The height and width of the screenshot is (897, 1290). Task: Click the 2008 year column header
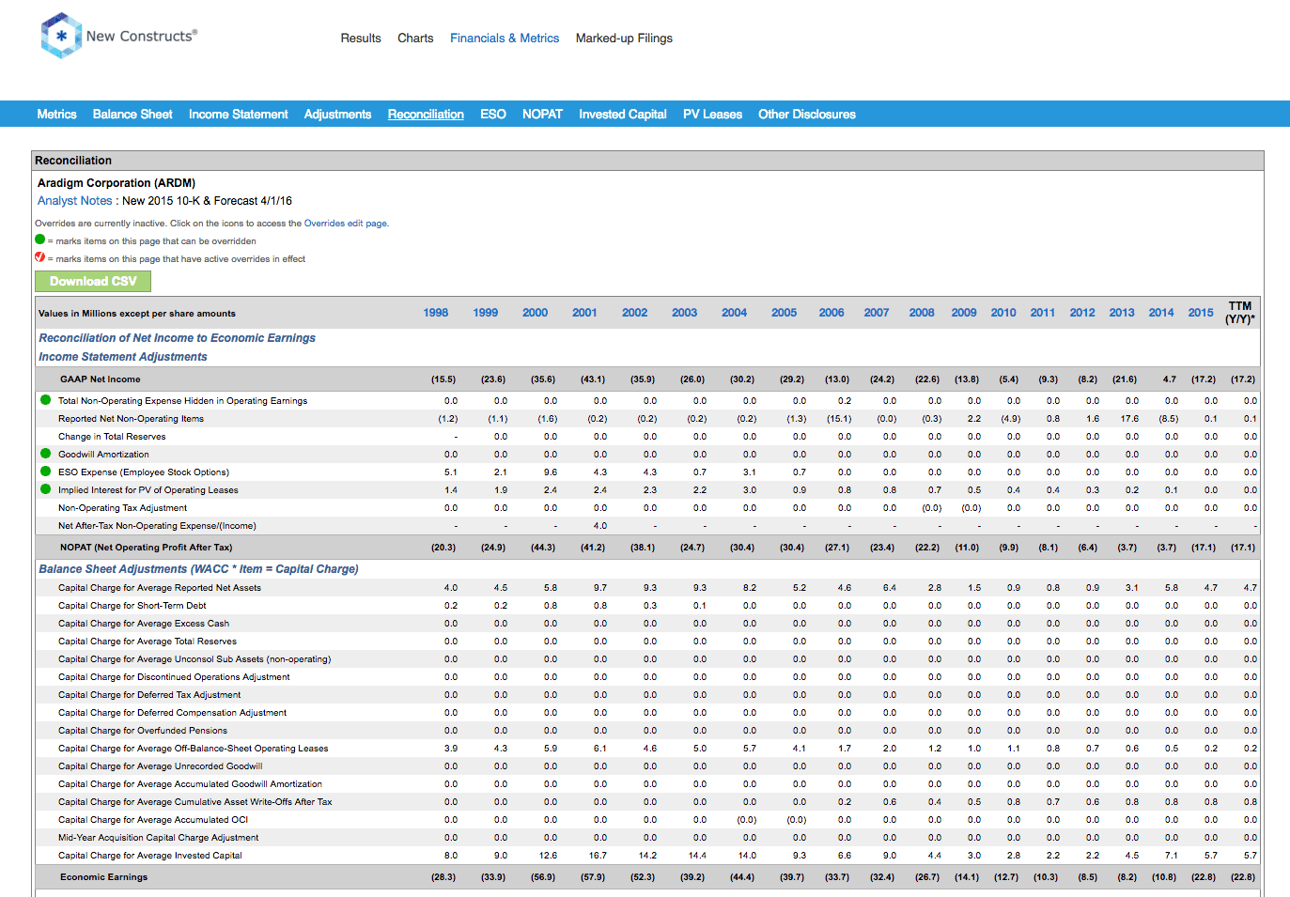pyautogui.click(x=922, y=313)
